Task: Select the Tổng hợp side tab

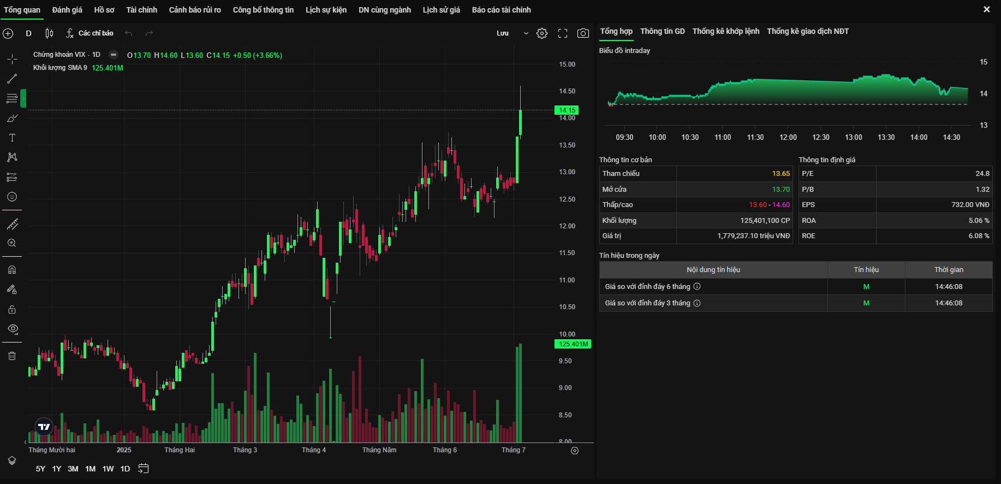Action: pyautogui.click(x=616, y=31)
